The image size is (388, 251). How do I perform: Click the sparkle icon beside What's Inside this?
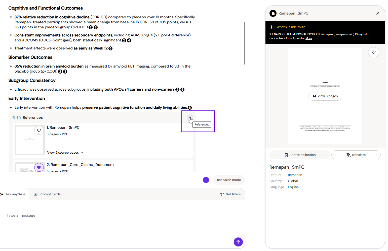pyautogui.click(x=271, y=27)
